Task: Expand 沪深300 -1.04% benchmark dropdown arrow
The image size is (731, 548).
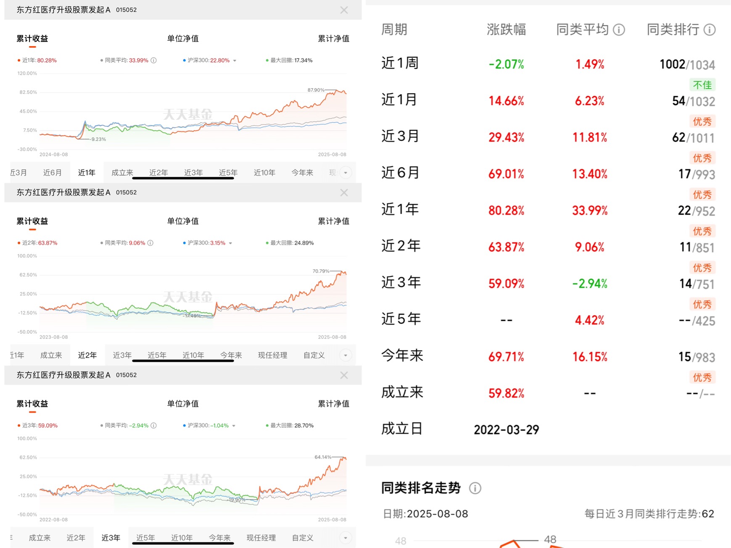Action: pyautogui.click(x=234, y=426)
